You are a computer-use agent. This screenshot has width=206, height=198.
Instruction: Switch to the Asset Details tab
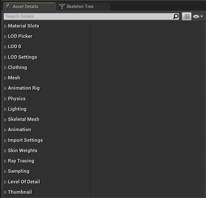click(29, 7)
